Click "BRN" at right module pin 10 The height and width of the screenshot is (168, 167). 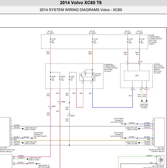[149, 139]
